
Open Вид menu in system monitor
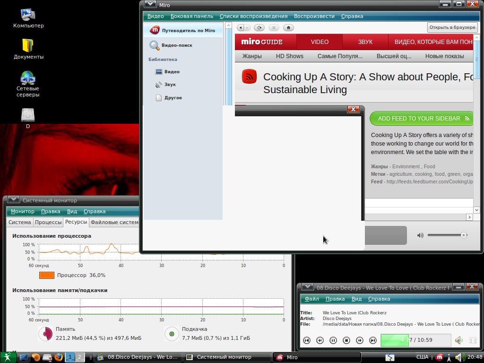click(x=72, y=211)
